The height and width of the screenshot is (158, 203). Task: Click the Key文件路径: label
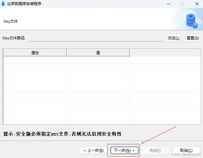click(14, 38)
